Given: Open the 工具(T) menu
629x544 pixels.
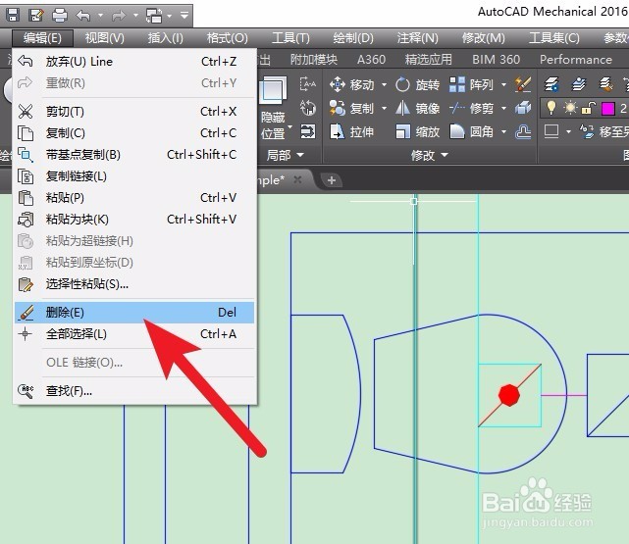Looking at the screenshot, I should click(290, 38).
